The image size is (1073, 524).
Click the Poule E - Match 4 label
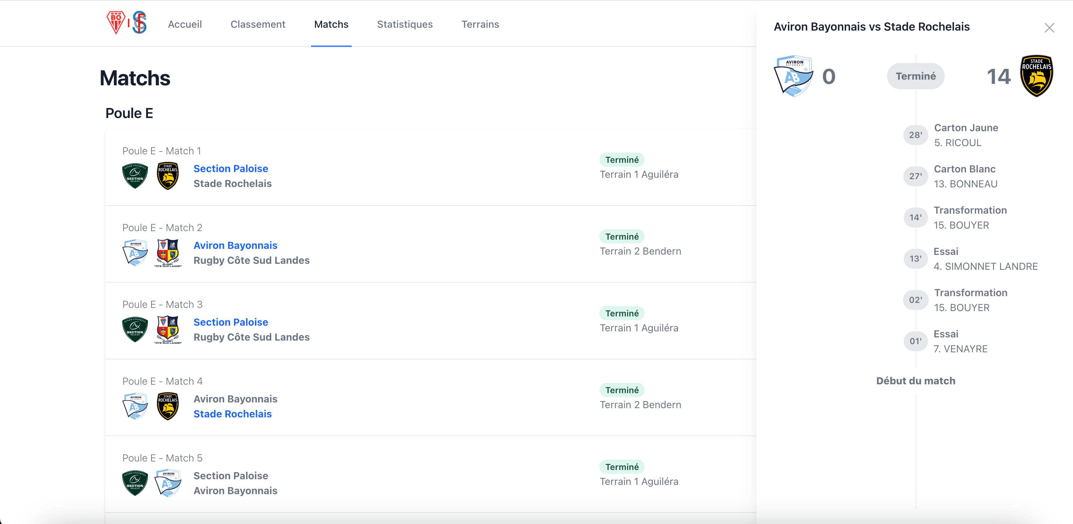162,381
